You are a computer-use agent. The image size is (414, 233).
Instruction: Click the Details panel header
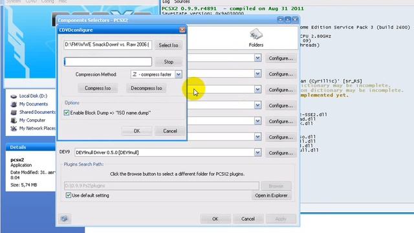[x=30, y=147]
